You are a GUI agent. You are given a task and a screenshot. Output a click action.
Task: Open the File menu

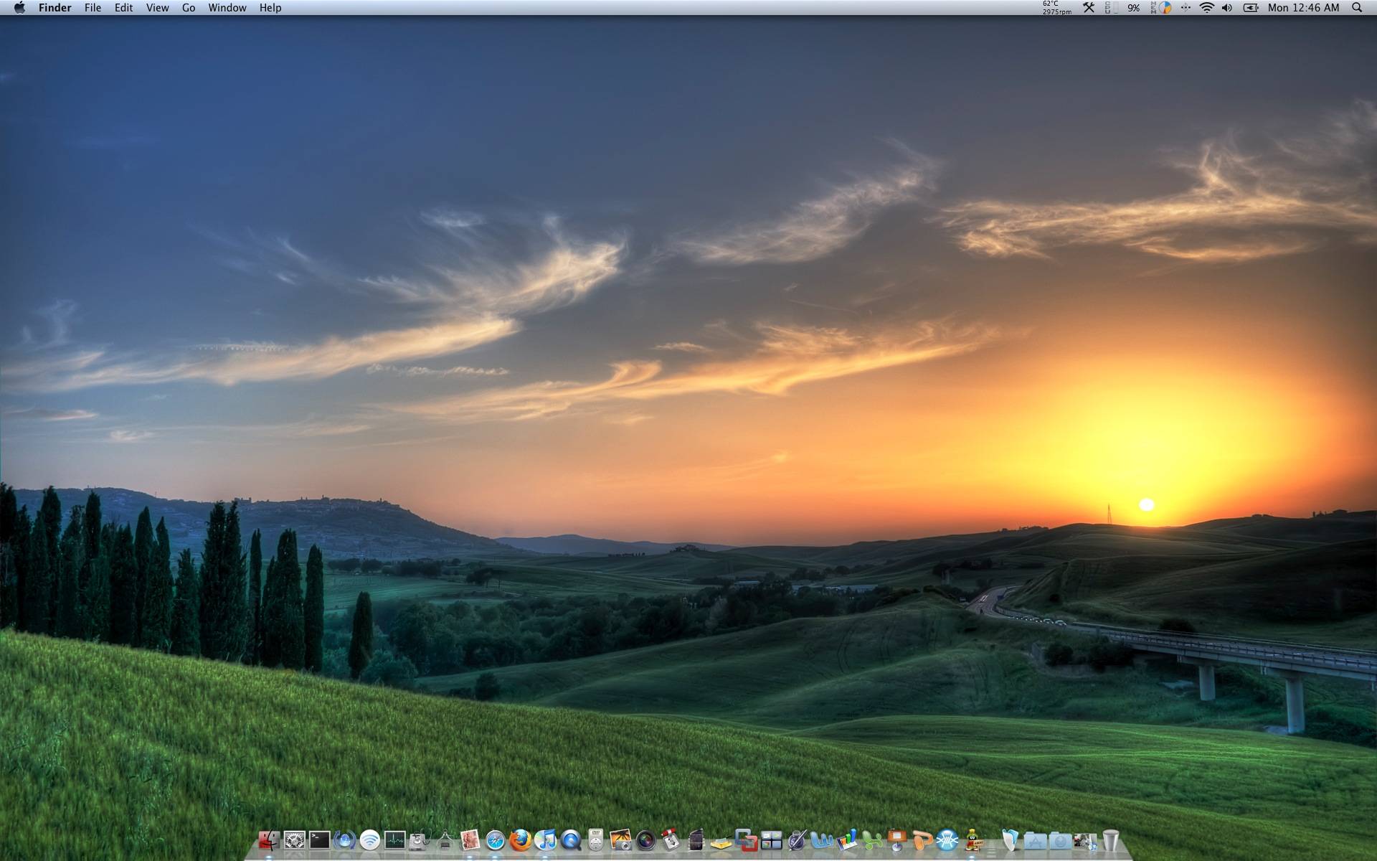(x=93, y=8)
